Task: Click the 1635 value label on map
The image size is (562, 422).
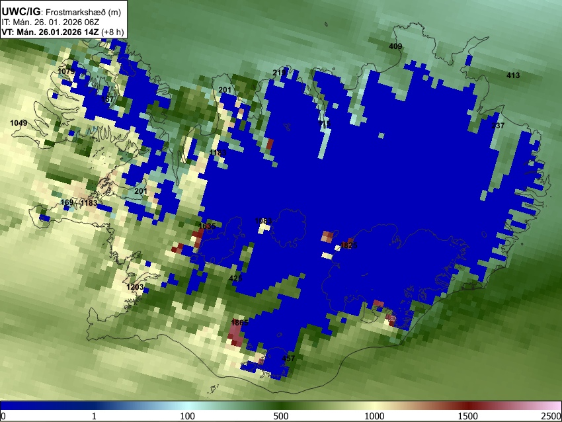Action: pyautogui.click(x=207, y=226)
